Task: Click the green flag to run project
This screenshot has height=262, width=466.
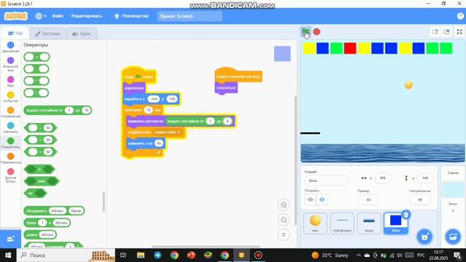Action: pos(305,31)
